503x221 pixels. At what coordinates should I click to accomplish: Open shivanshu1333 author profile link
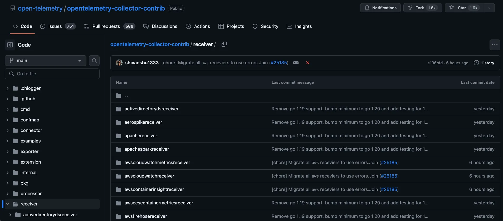[142, 63]
